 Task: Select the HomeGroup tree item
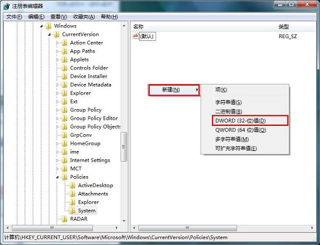coord(85,143)
